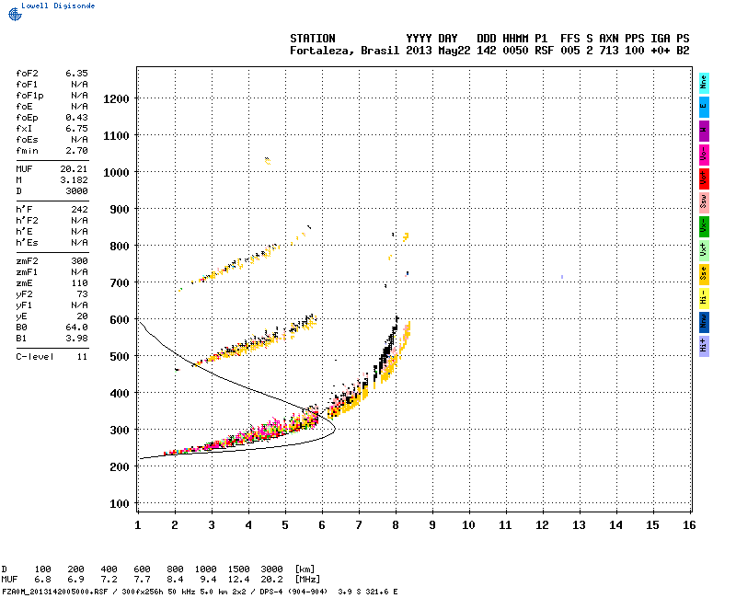736x598 pixels.
Task: Click the zmE value 110
Action: [x=79, y=283]
